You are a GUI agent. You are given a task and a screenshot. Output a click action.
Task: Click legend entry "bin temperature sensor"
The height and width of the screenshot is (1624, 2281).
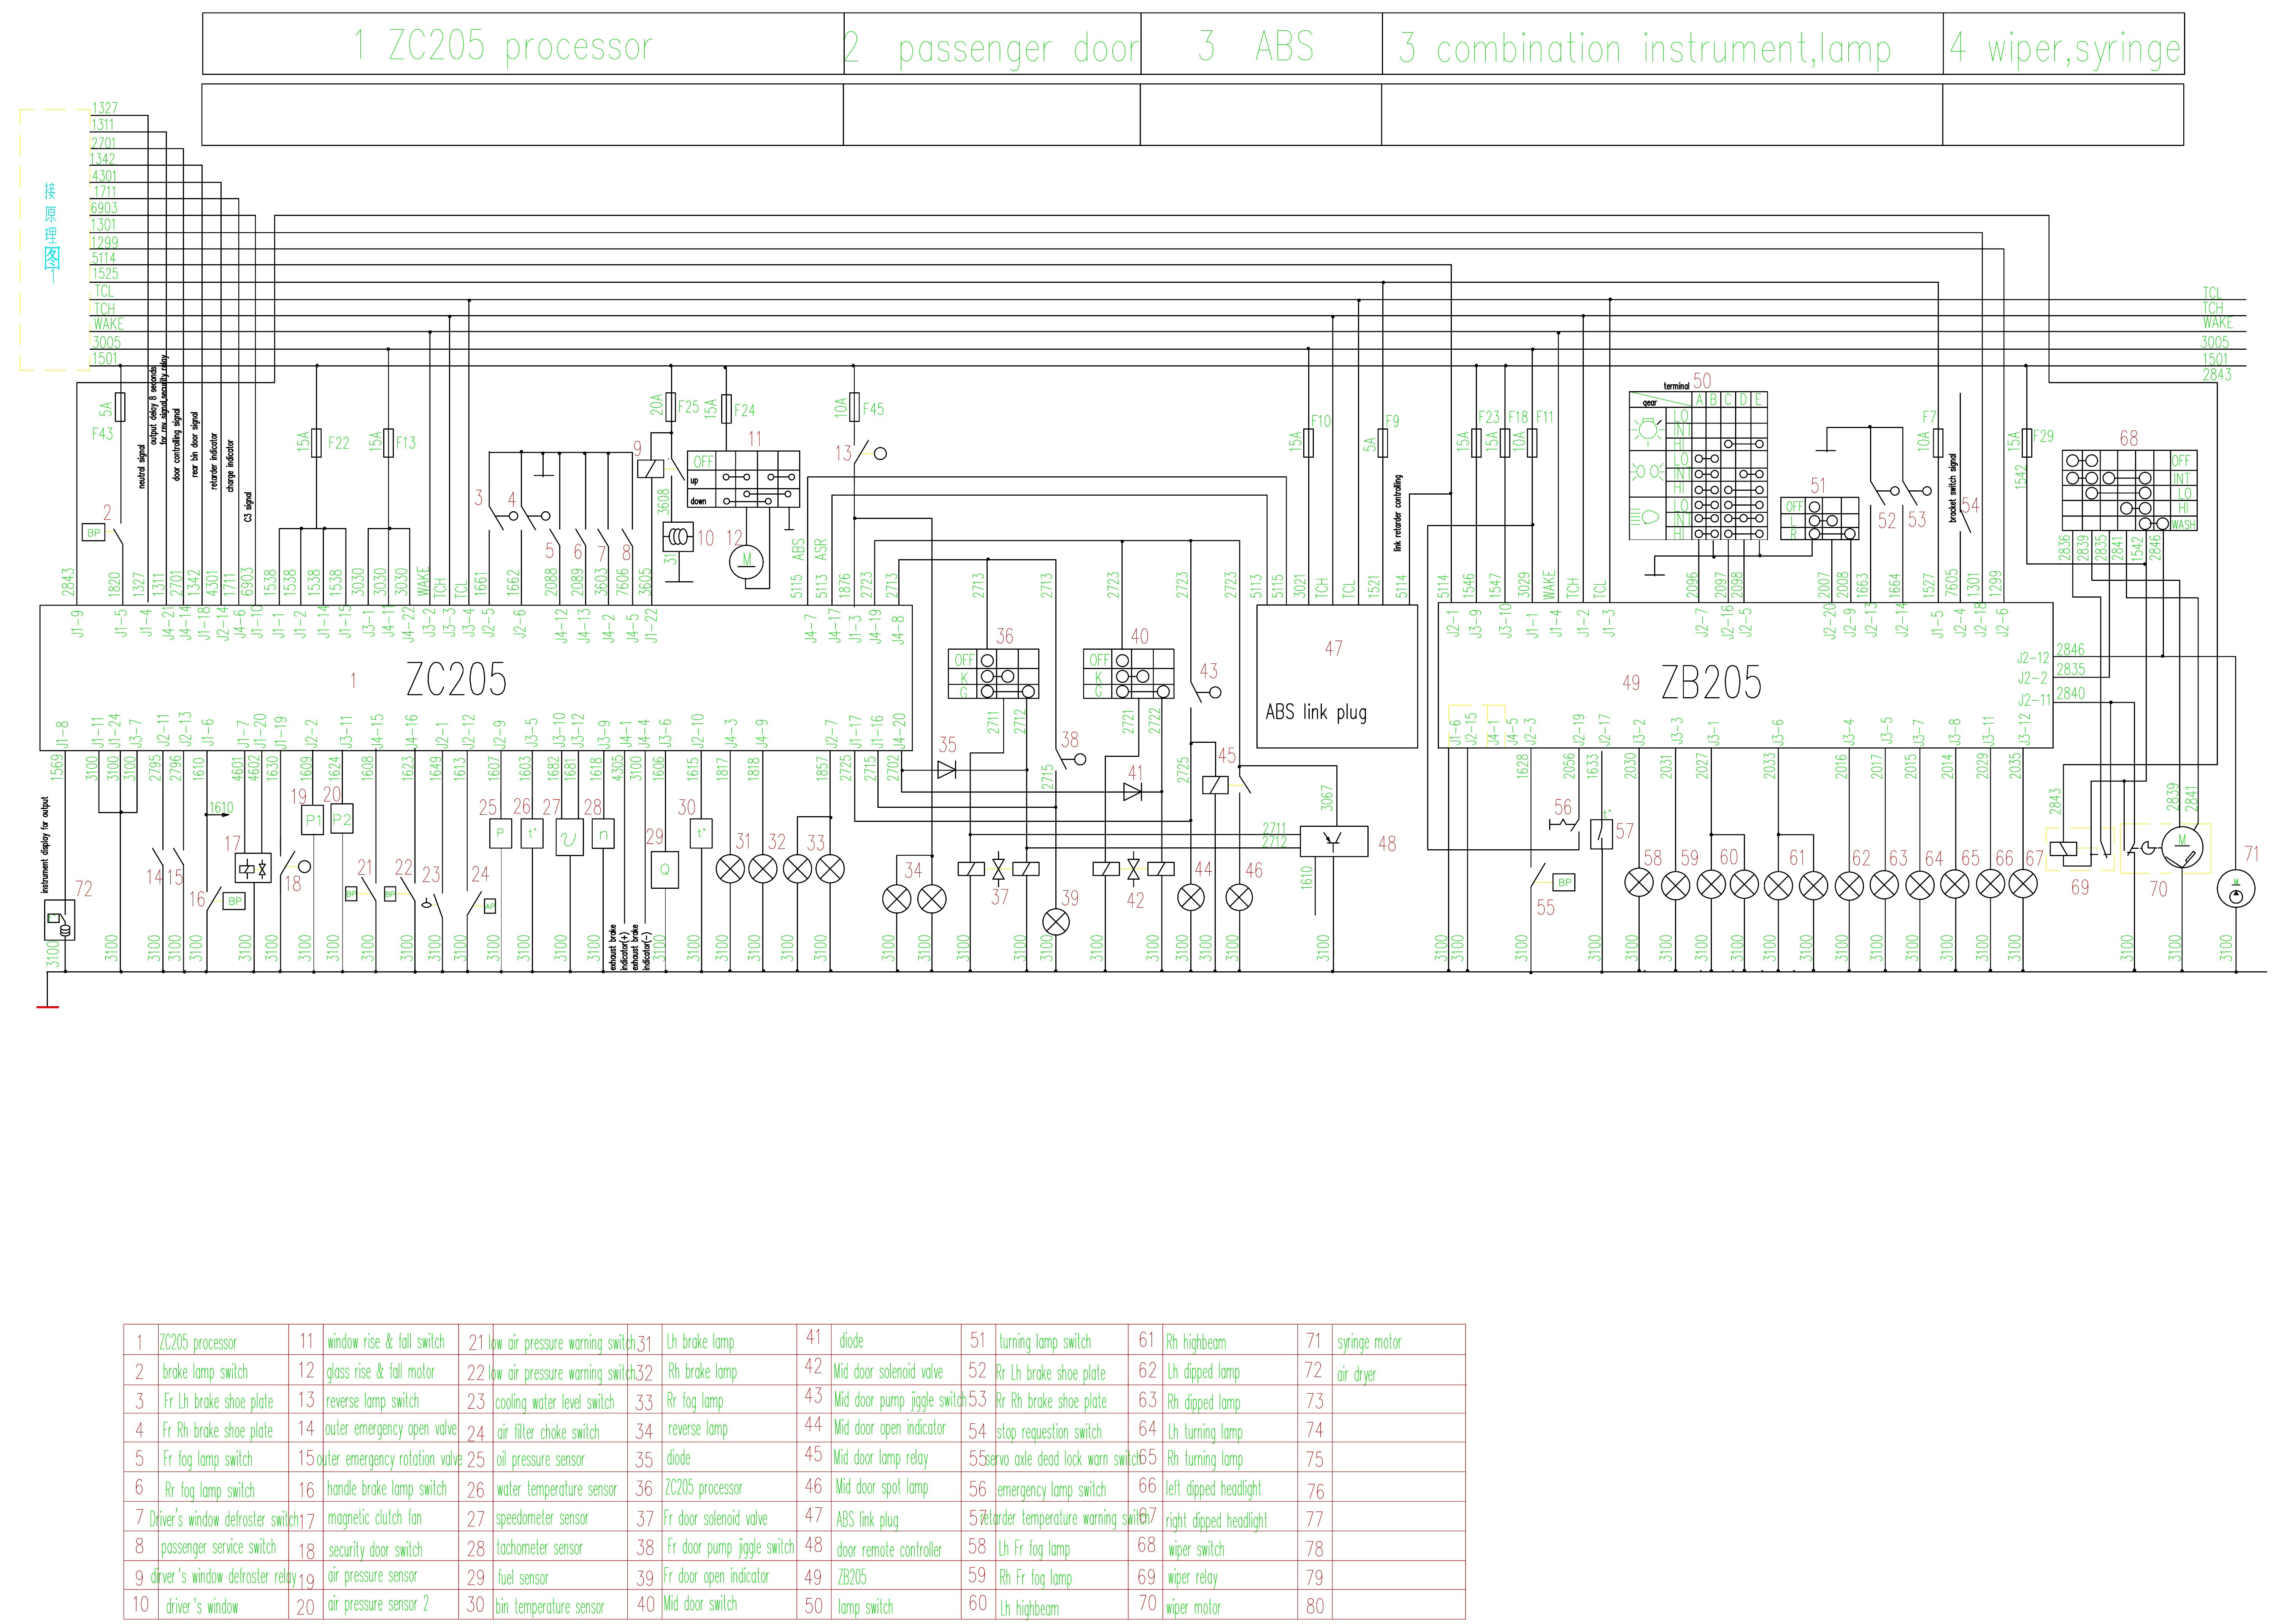pyautogui.click(x=550, y=1607)
